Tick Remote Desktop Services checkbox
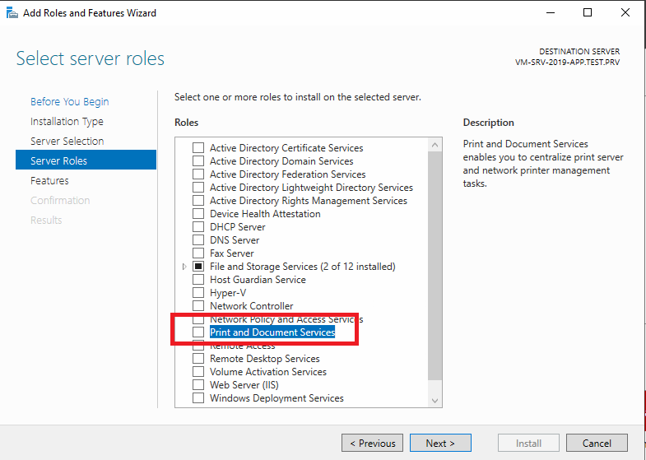646x460 pixels. [198, 359]
